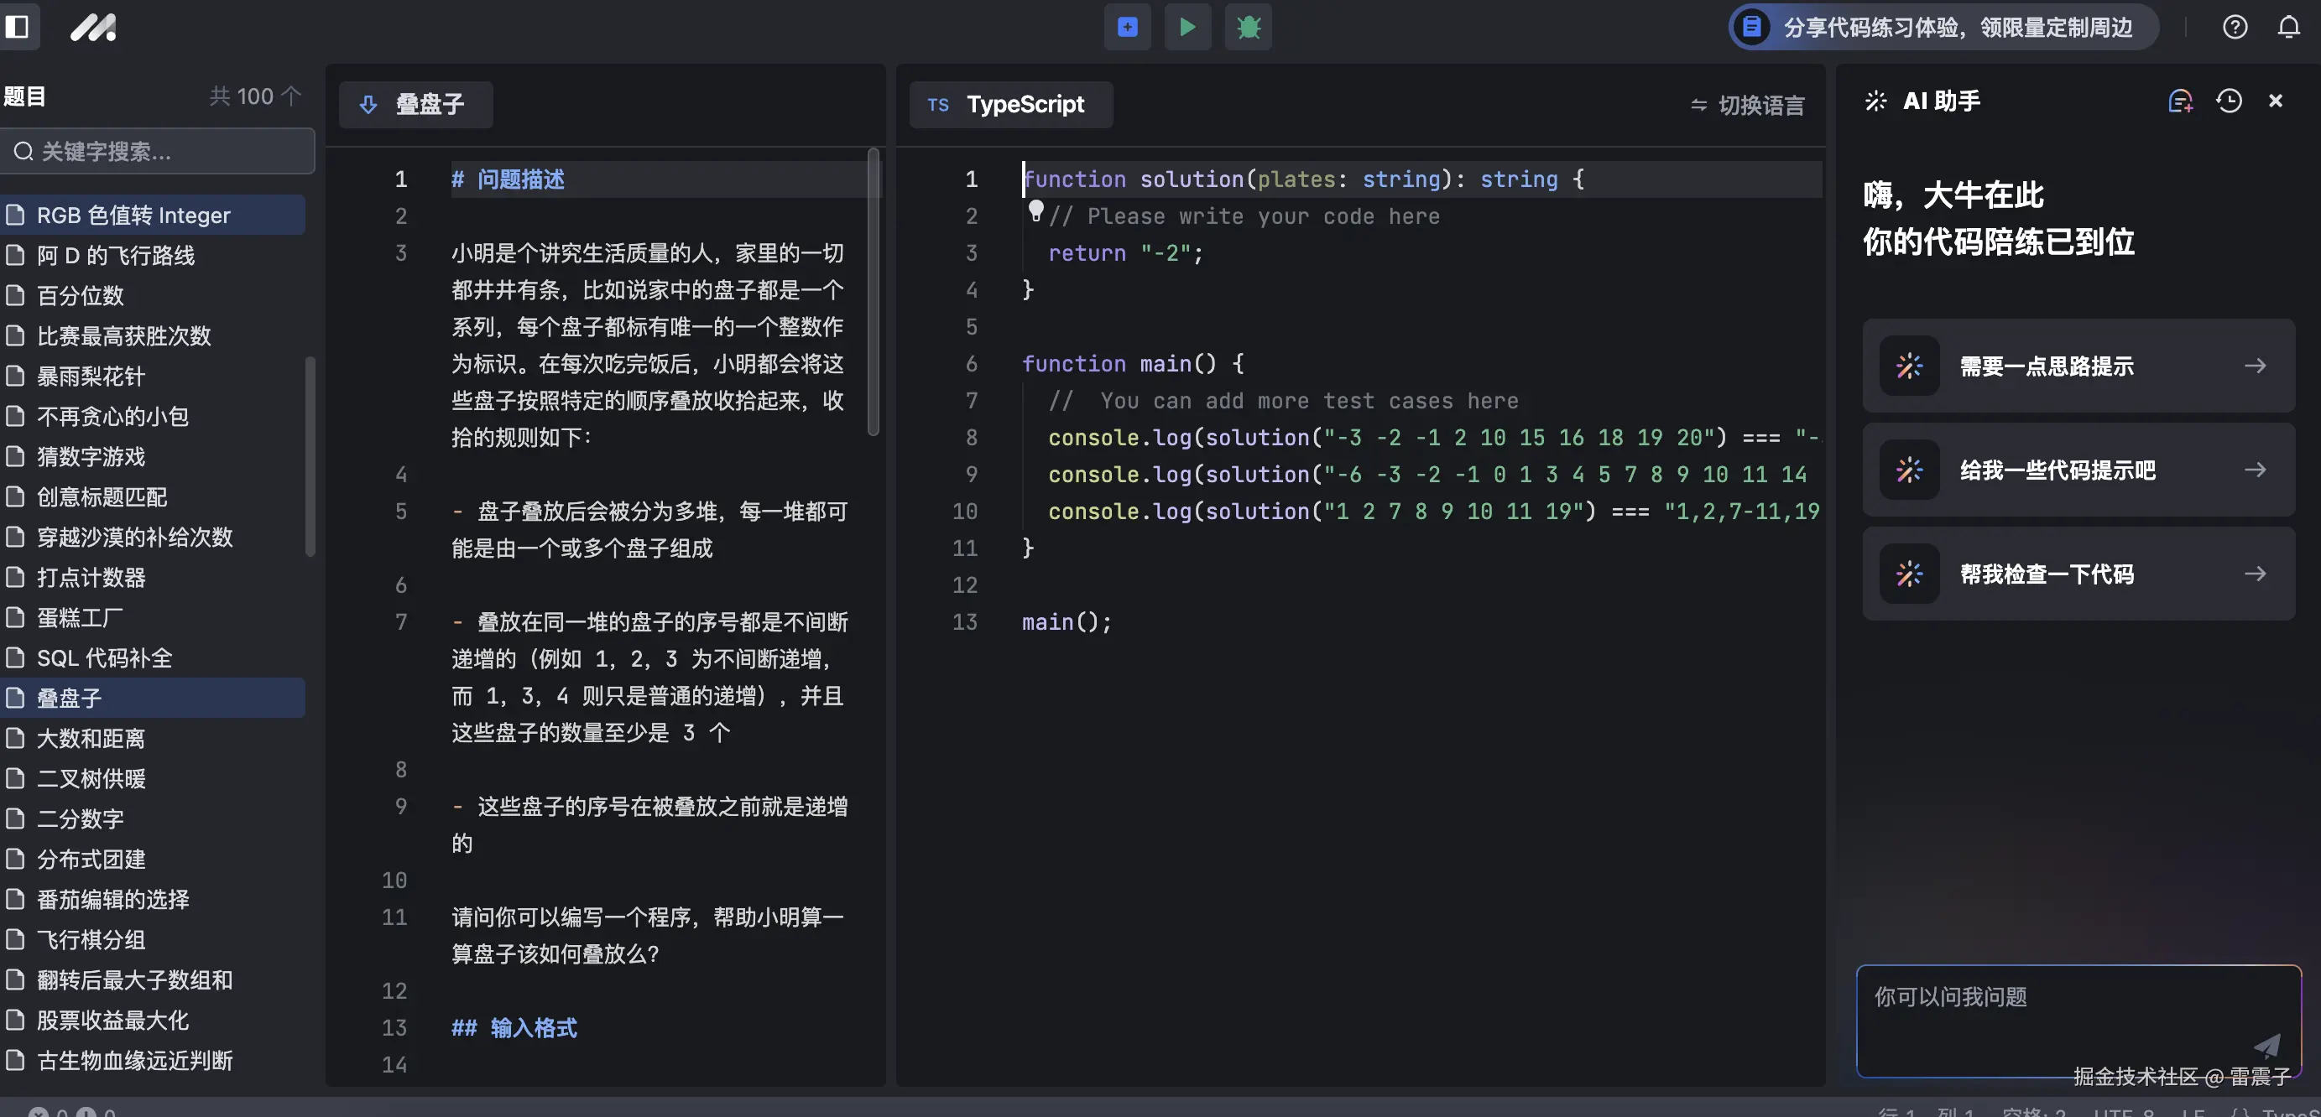Image resolution: width=2321 pixels, height=1117 pixels.
Task: Focus the 关键字搜索 search field
Action: coord(159,151)
